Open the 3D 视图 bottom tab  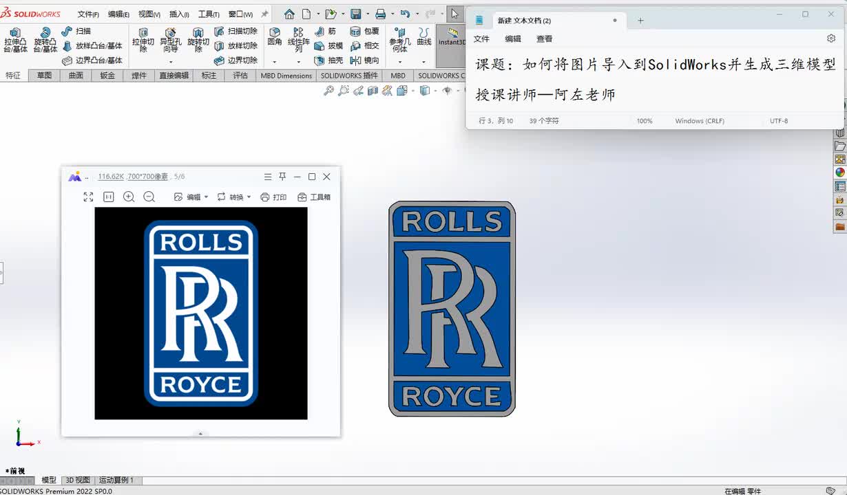click(78, 481)
